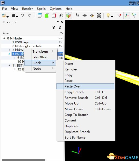The image size is (139, 161).
Task: Toggle the colorful cube perspective view button
Action: (68, 15)
